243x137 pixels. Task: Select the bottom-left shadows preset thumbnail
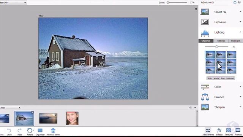point(210,70)
